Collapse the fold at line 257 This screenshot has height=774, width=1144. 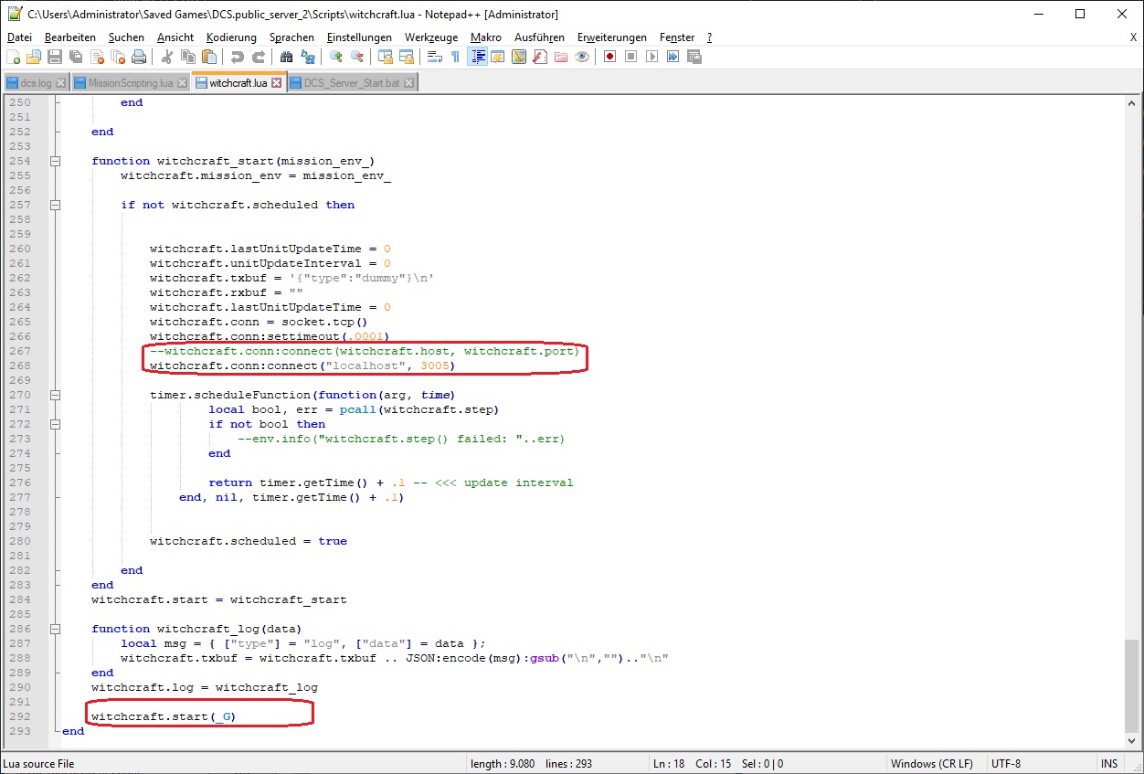[x=56, y=205]
